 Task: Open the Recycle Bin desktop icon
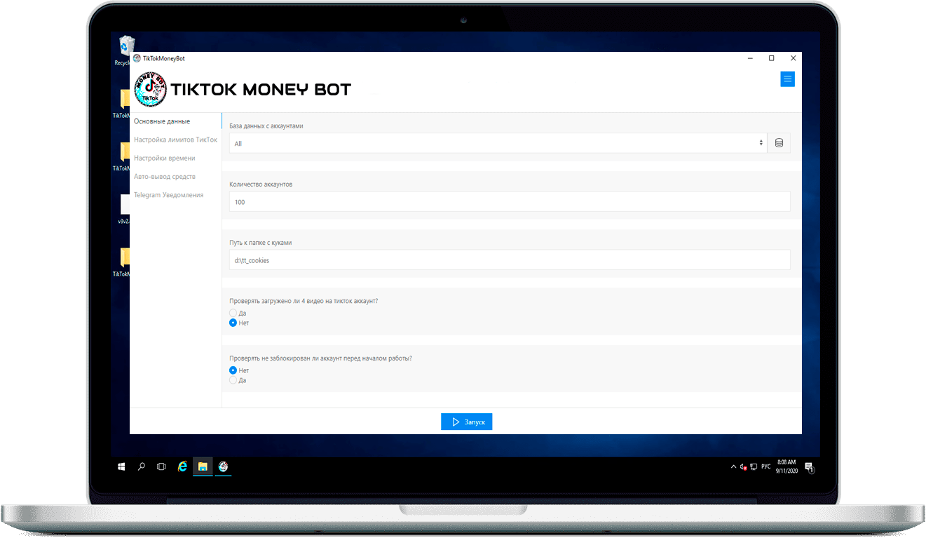tap(127, 51)
